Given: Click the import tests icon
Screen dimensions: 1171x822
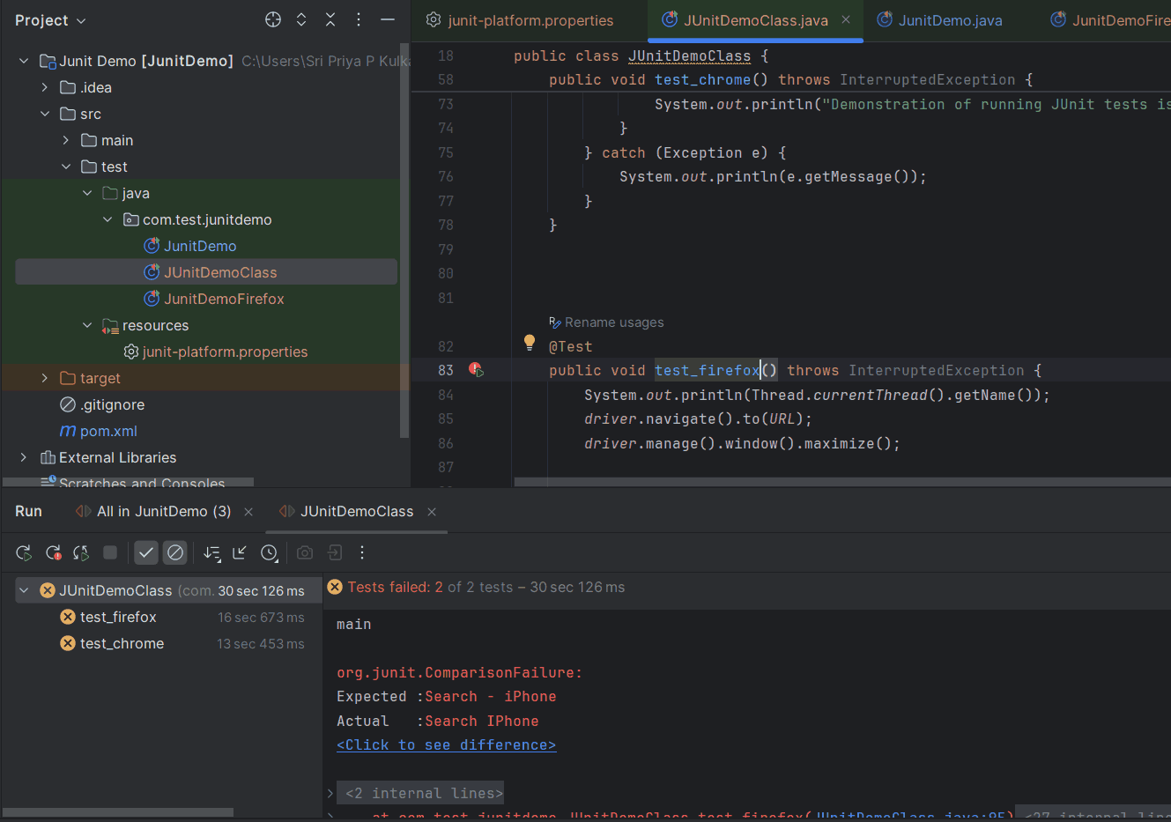Looking at the screenshot, I should [x=240, y=552].
